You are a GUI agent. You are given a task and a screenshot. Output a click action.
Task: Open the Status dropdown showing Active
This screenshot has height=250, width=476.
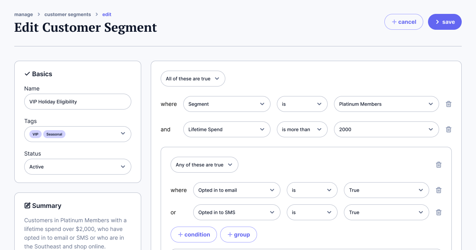[x=78, y=167]
